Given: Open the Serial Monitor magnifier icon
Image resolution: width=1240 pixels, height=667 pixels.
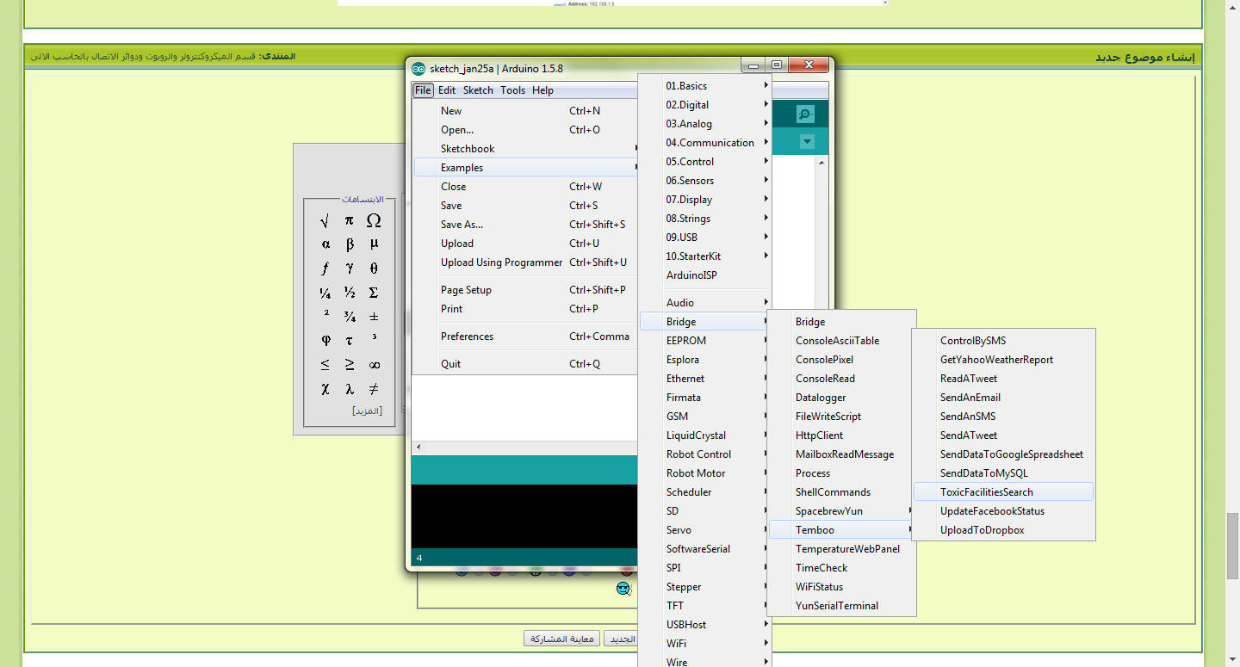Looking at the screenshot, I should click(805, 114).
